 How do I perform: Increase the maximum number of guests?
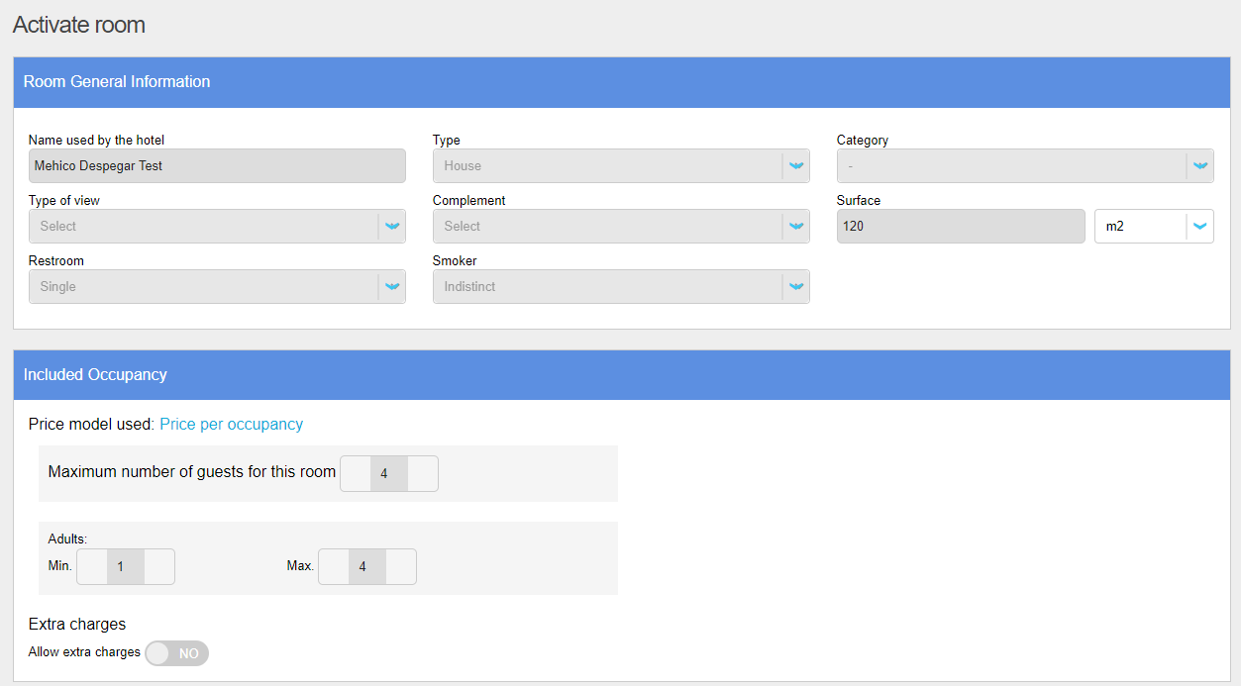[x=422, y=474]
